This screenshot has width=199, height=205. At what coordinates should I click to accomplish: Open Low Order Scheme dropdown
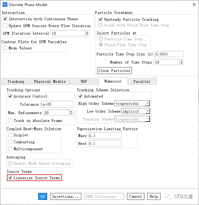pyautogui.click(x=135, y=111)
